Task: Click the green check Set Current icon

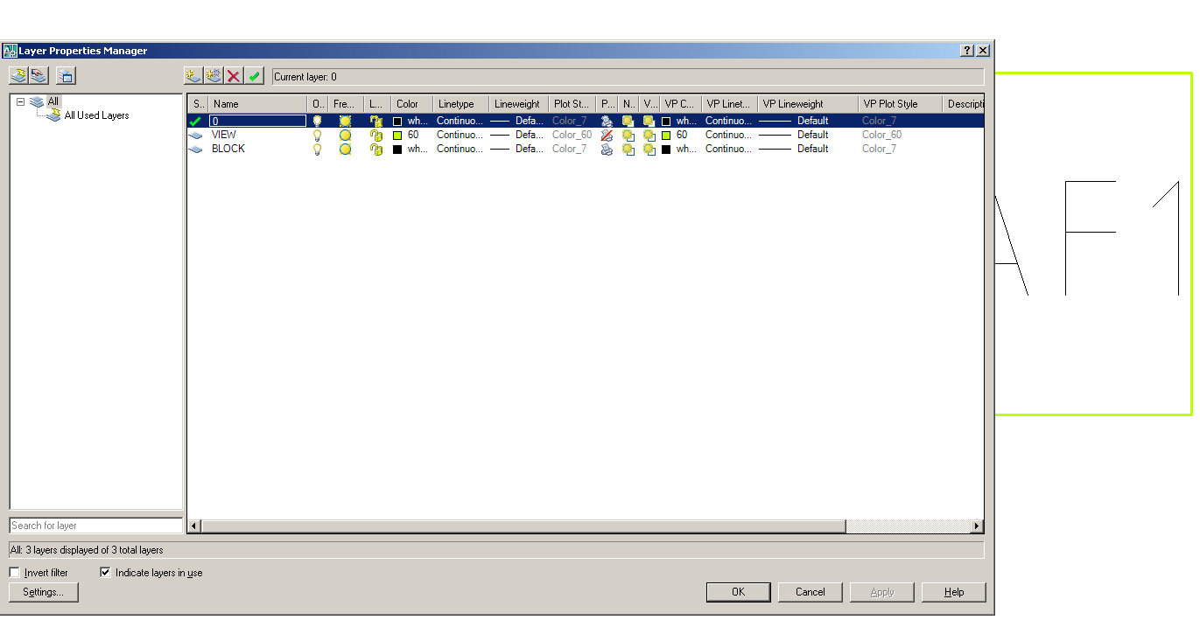Action: [254, 76]
